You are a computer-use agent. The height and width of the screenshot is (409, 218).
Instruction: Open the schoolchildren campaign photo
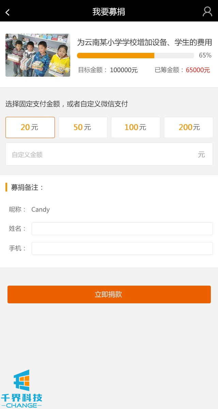tap(38, 55)
